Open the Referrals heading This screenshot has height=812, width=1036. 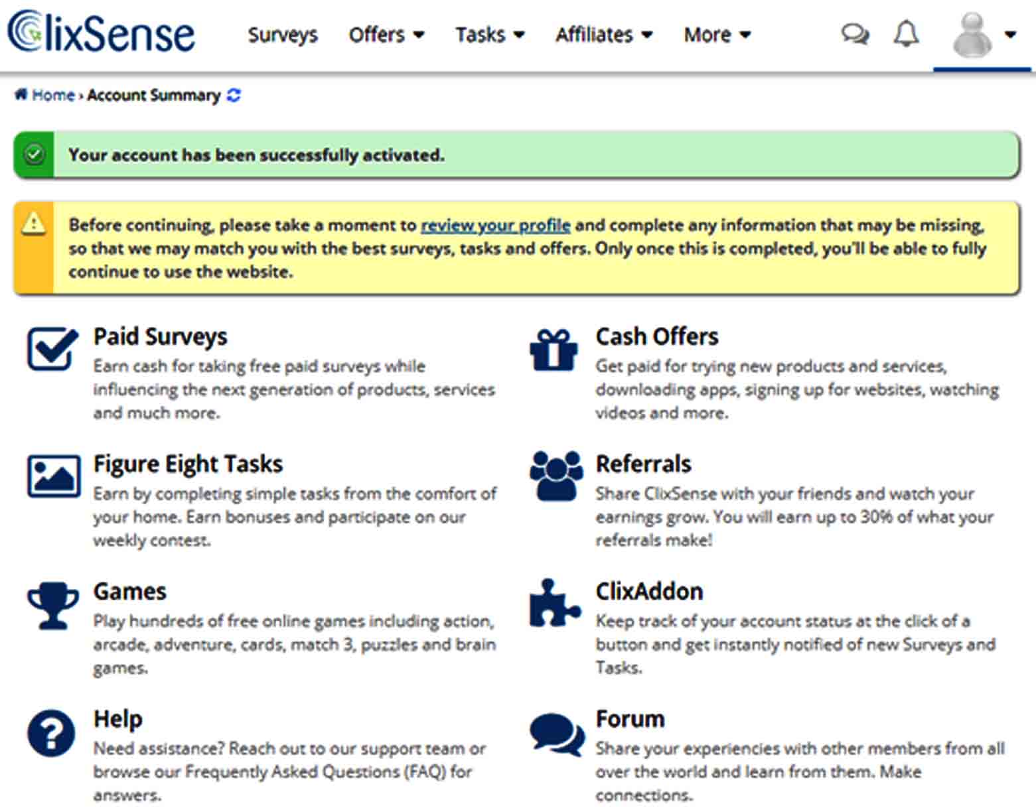click(x=643, y=464)
